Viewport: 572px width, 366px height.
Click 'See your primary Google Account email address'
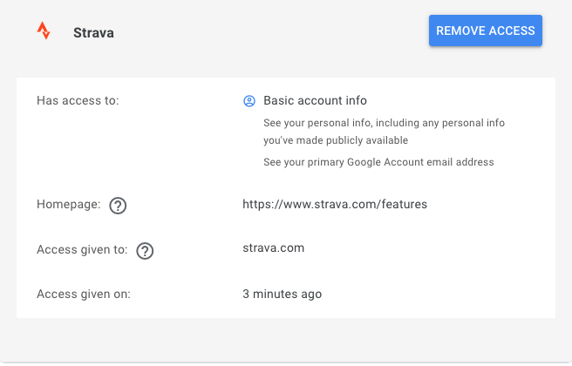[x=378, y=162]
